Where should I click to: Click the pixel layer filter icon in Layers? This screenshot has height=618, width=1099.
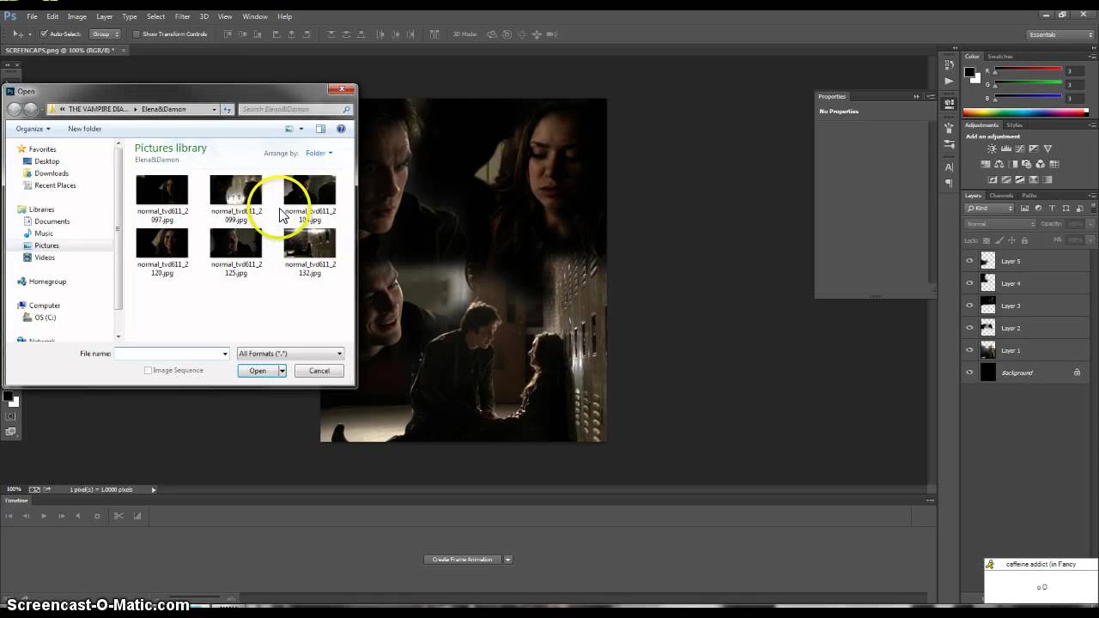(x=1025, y=209)
